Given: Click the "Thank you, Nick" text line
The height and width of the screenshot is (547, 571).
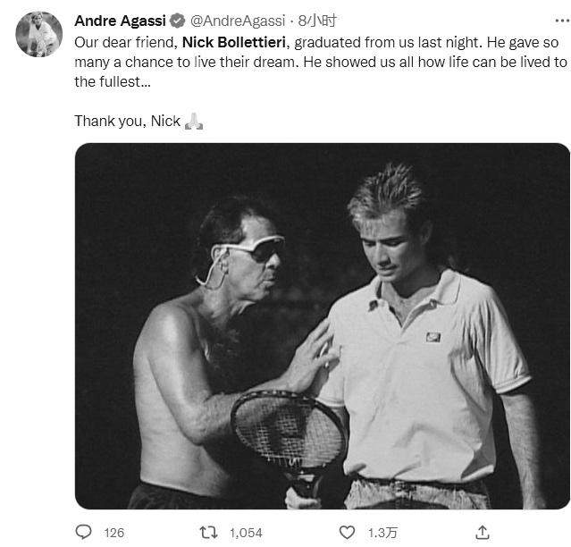Looking at the screenshot, I should 127,121.
